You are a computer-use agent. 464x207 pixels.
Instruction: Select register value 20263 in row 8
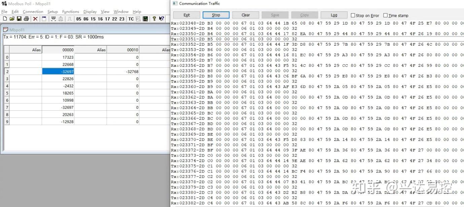[x=58, y=114]
